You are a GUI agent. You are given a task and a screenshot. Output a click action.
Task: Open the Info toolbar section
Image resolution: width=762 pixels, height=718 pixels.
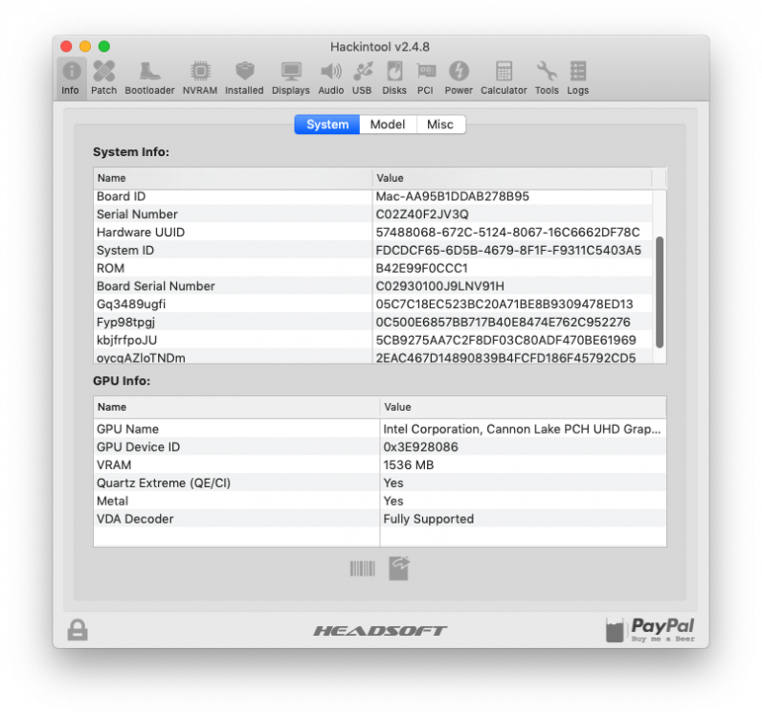pyautogui.click(x=71, y=78)
